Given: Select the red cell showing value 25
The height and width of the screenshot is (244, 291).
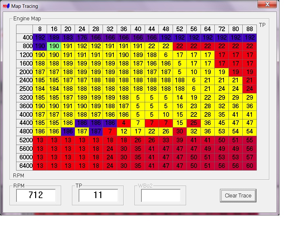Looking at the screenshot, I should tap(194, 123).
